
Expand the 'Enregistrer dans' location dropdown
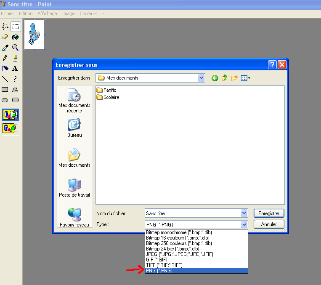201,78
